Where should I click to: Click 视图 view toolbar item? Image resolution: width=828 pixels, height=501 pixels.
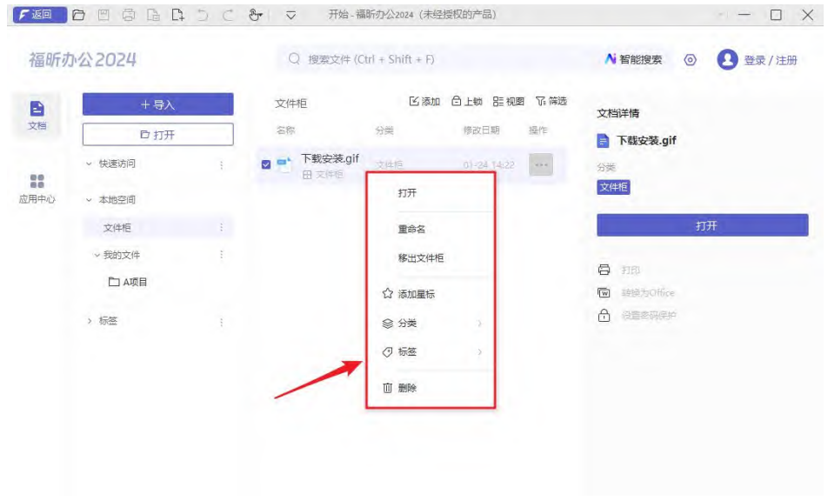tap(509, 101)
